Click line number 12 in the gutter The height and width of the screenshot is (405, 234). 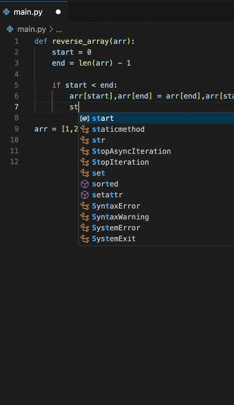[x=15, y=161]
